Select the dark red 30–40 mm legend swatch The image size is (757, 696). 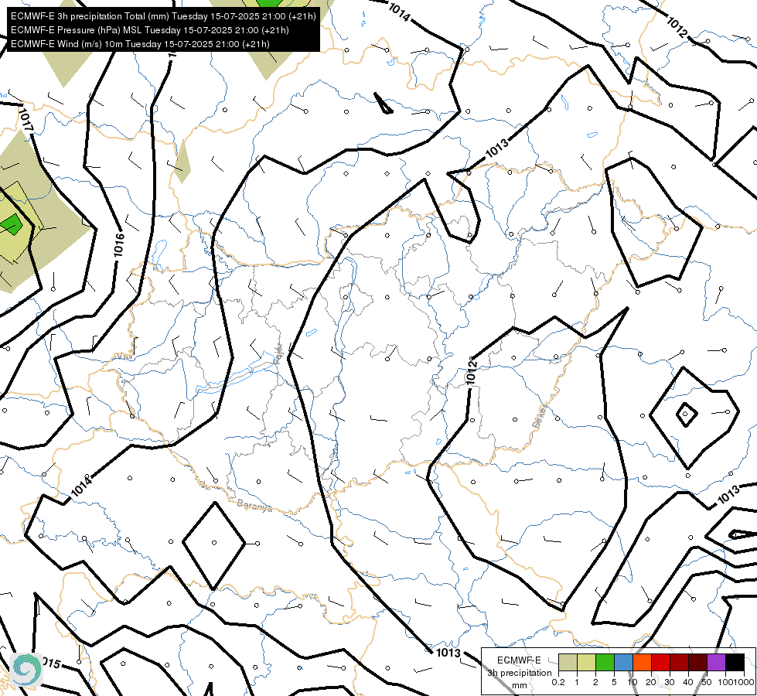tap(679, 662)
